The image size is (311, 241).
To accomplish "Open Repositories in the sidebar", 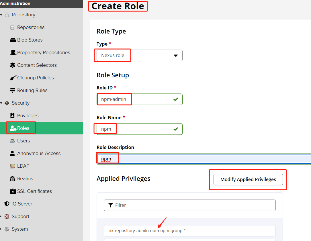I will pyautogui.click(x=31, y=28).
